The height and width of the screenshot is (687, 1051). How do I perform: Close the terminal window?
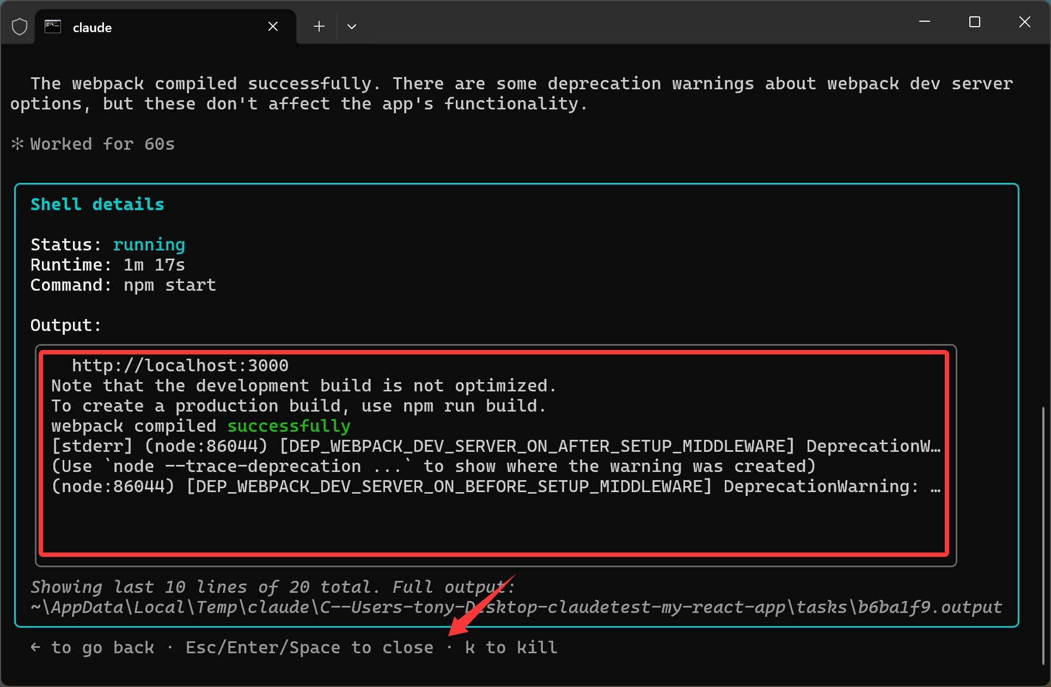[1024, 22]
